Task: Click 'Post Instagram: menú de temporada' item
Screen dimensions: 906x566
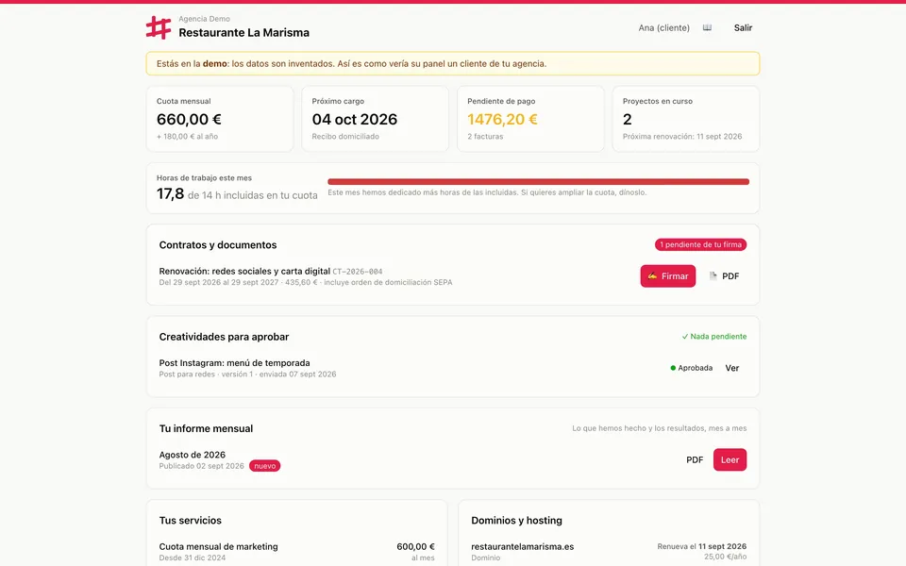Action: 235,362
